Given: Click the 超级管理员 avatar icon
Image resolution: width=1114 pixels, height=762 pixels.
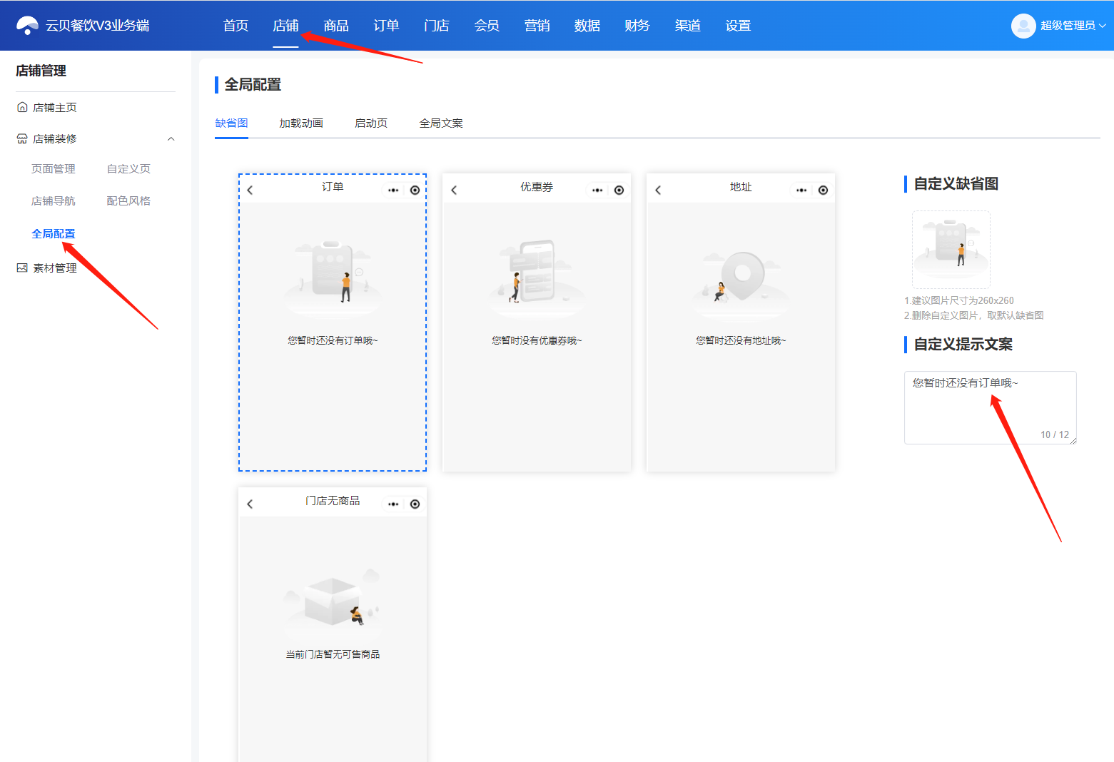Looking at the screenshot, I should 1023,26.
